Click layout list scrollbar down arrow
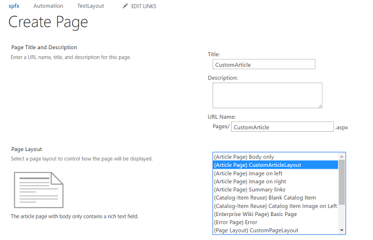This screenshot has width=373, height=240. coord(342,231)
